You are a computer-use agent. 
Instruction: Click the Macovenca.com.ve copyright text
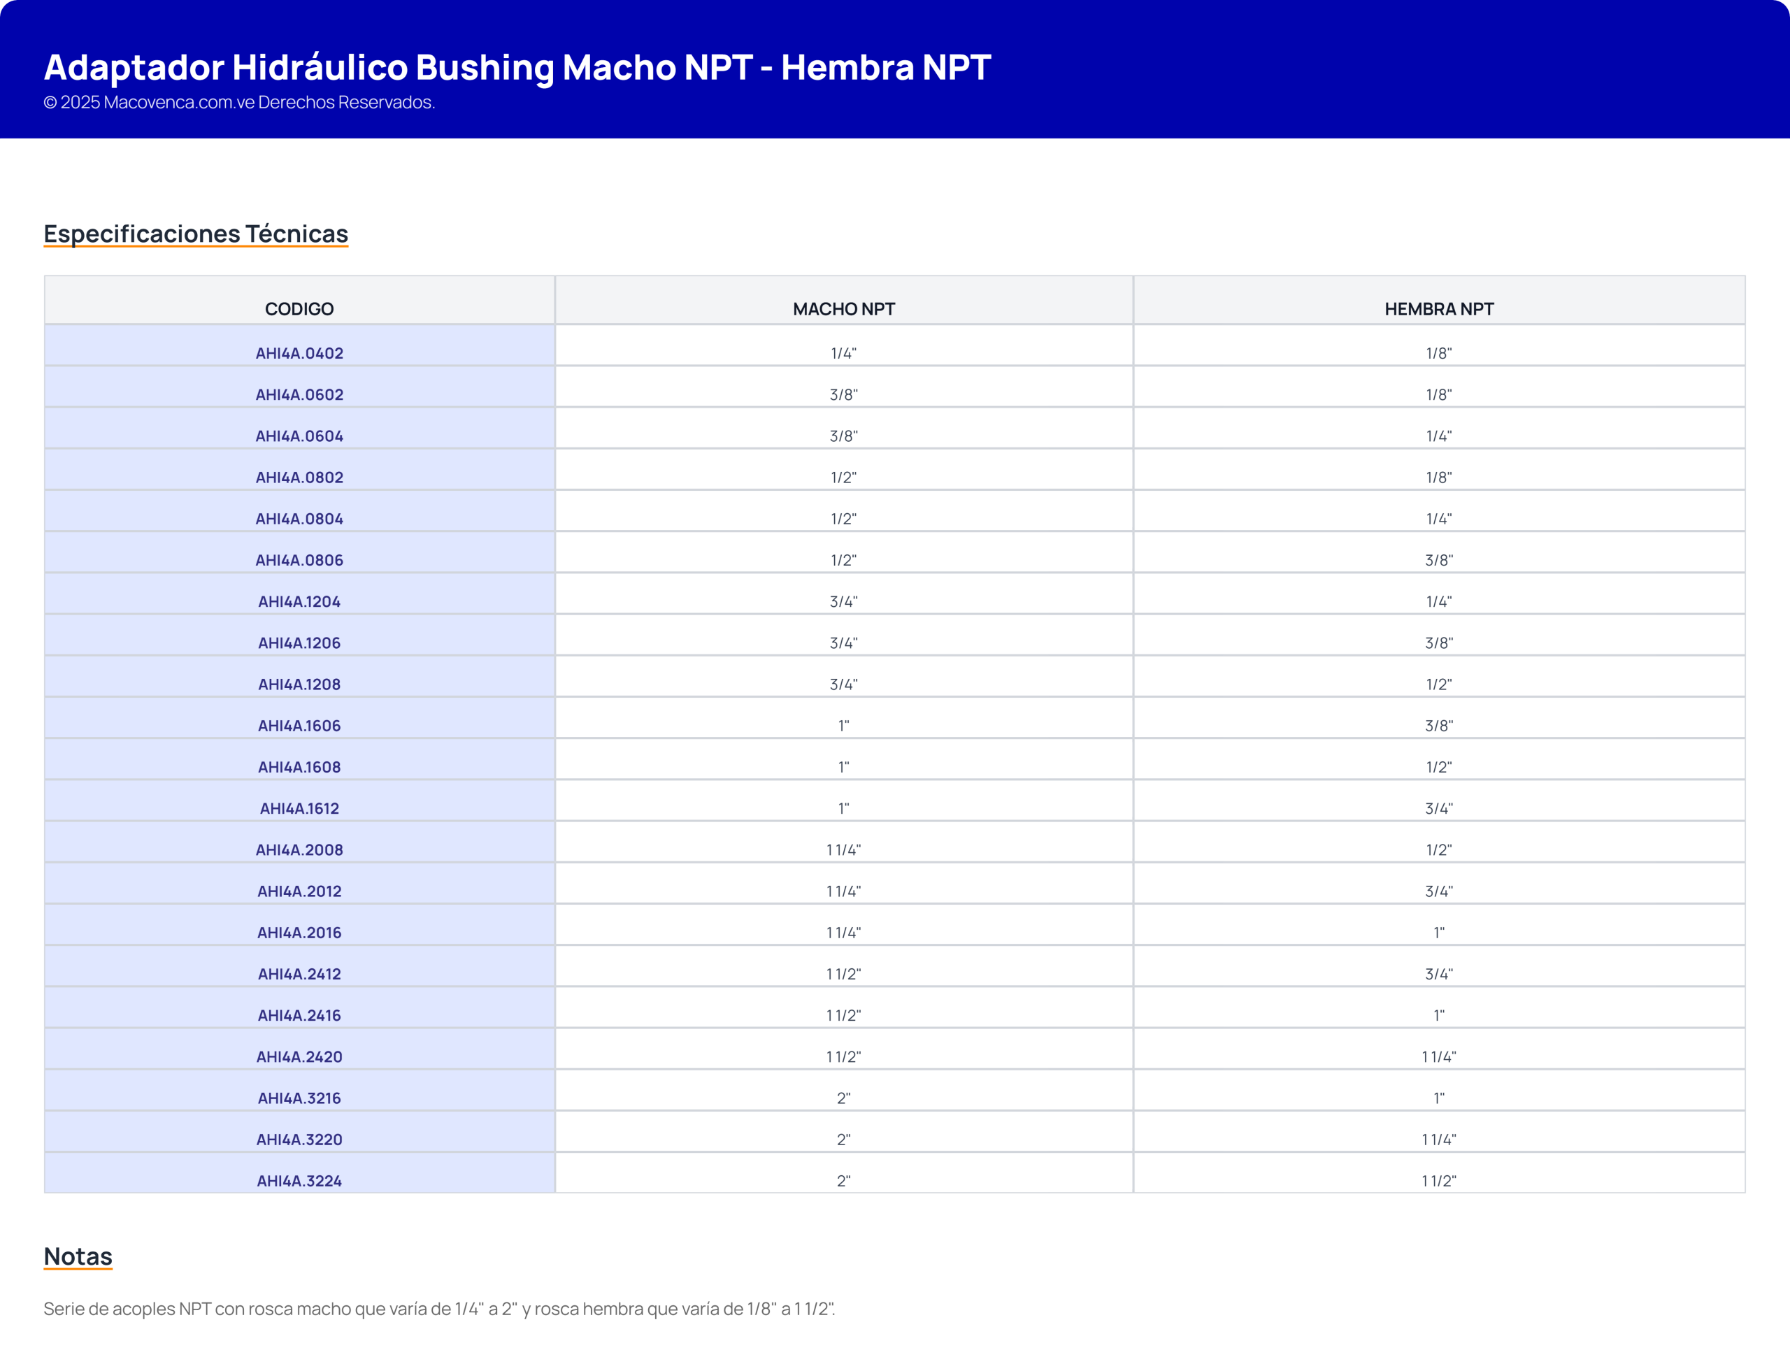[x=240, y=103]
